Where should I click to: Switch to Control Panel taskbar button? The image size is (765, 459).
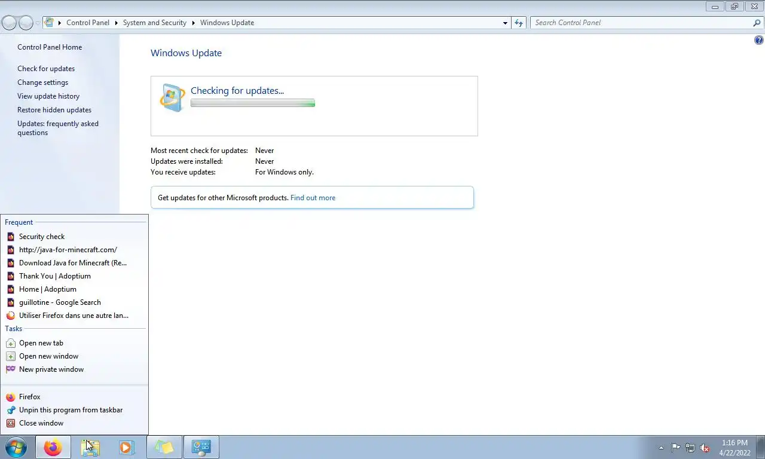coord(201,447)
